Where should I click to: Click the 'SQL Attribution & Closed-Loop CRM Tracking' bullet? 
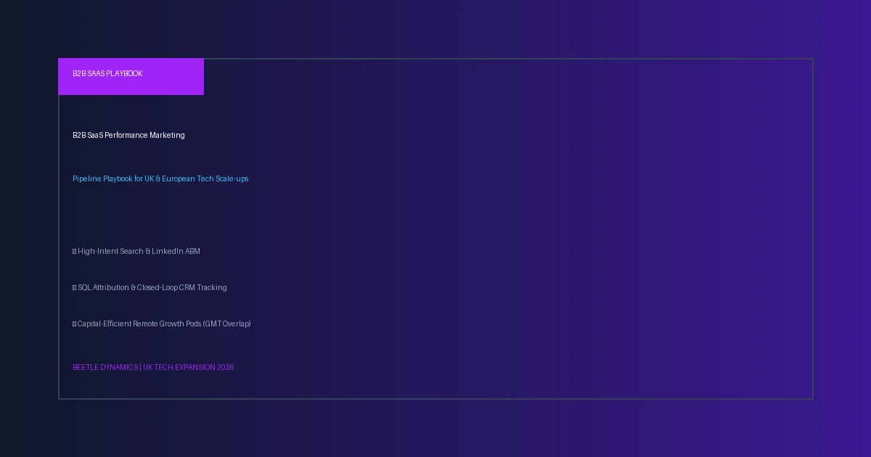pos(150,288)
